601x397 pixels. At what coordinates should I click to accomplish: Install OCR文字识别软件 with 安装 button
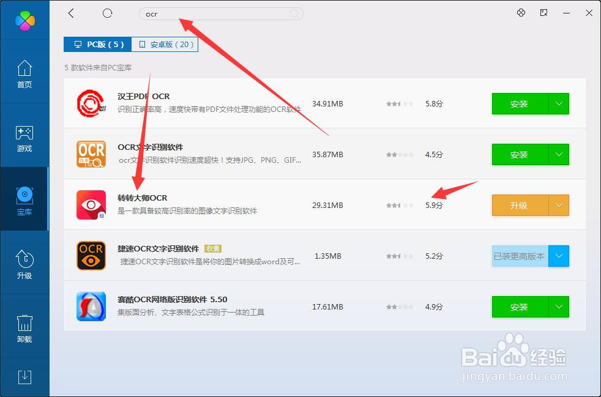point(520,154)
